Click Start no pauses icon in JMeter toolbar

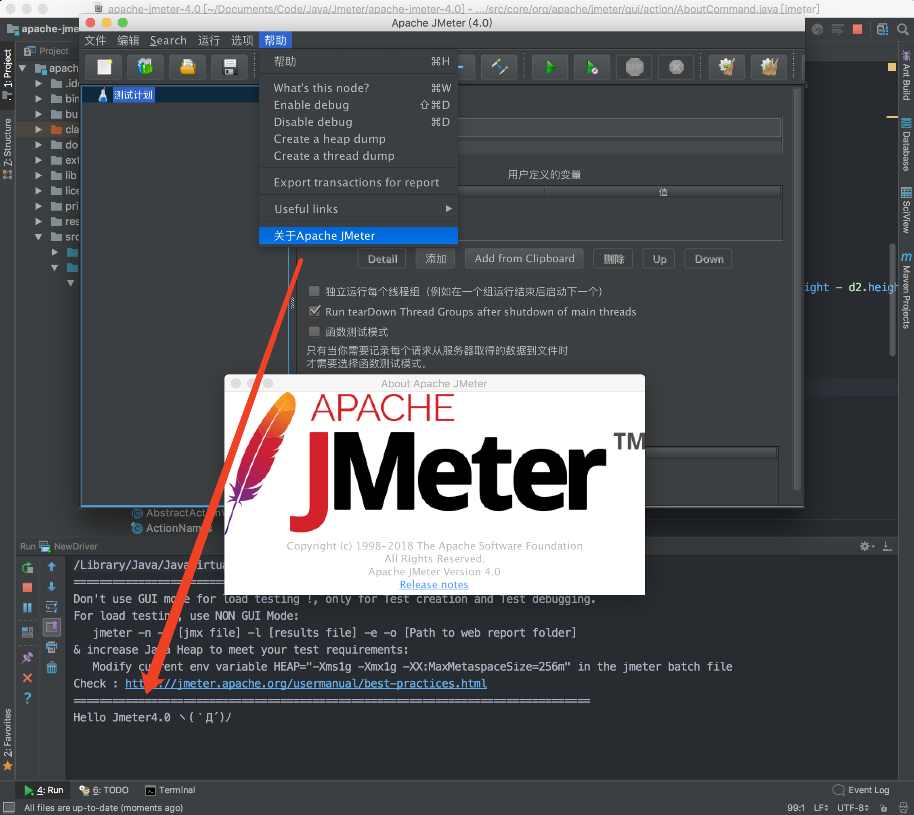592,67
